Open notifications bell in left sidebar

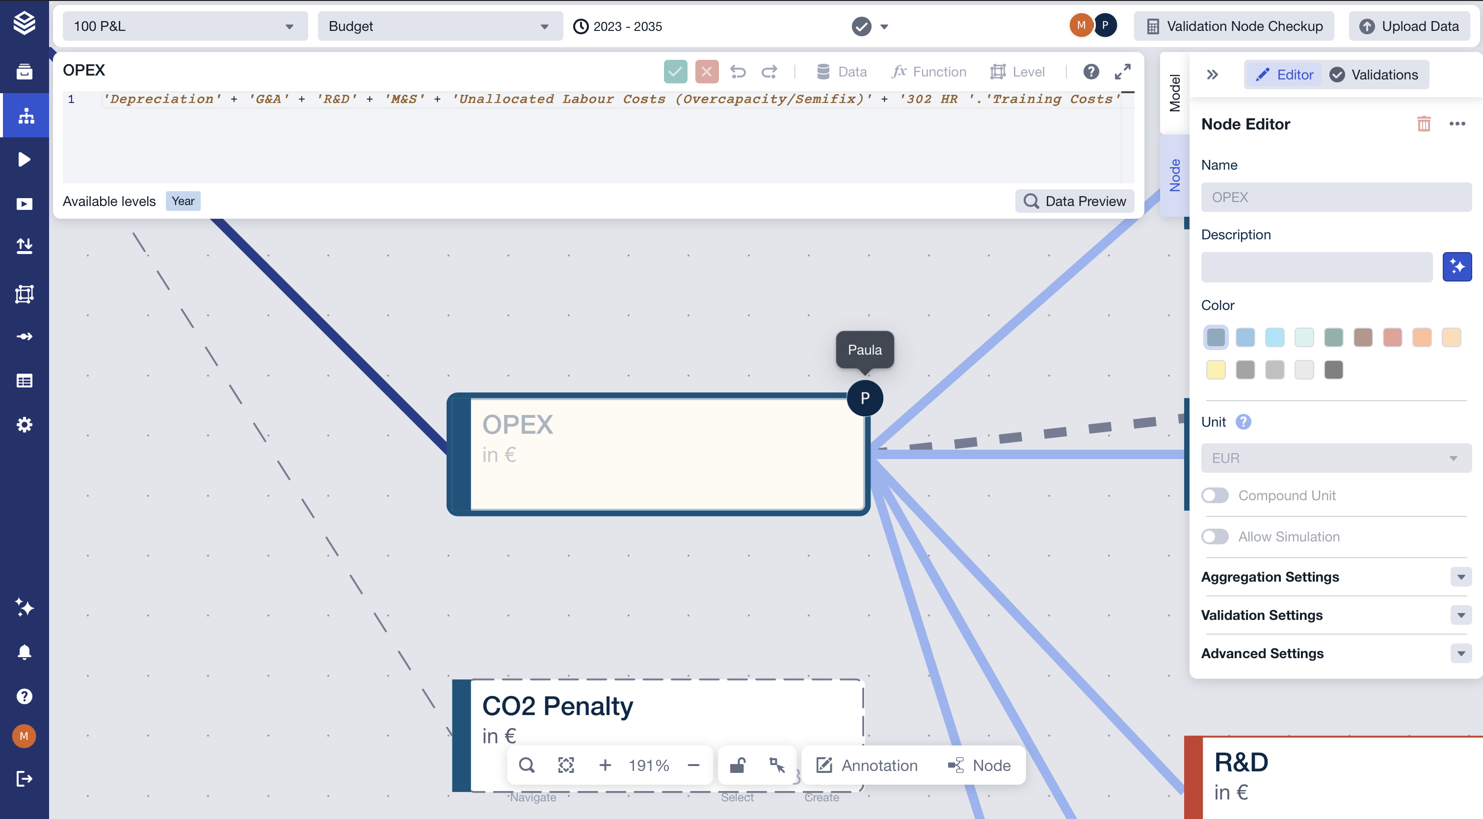(x=24, y=652)
